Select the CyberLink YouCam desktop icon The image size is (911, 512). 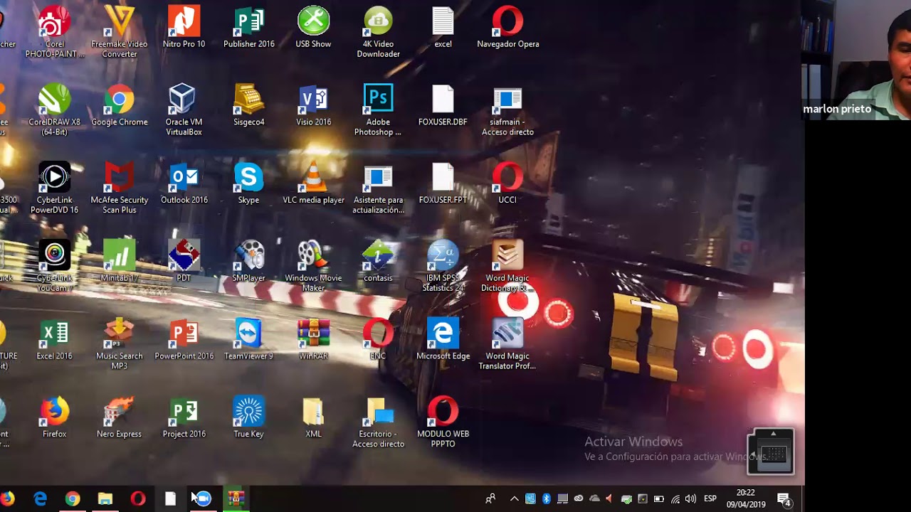coord(54,267)
